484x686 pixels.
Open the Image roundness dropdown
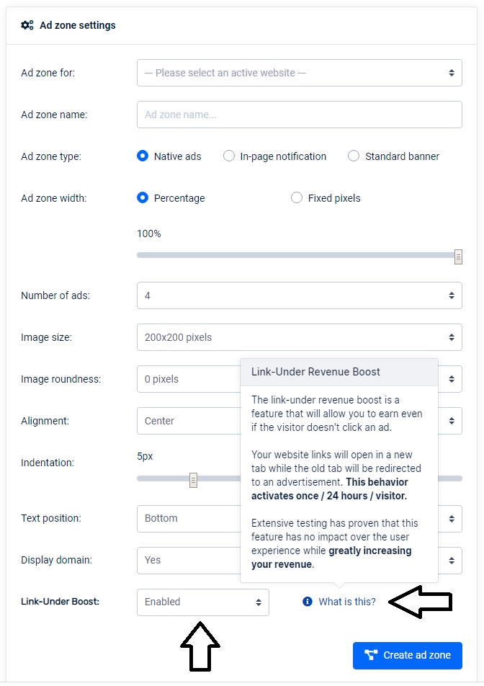pyautogui.click(x=187, y=379)
